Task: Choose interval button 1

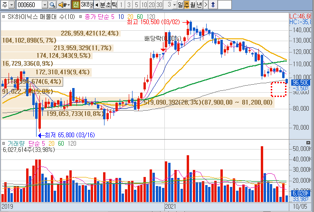Action: [121, 5]
